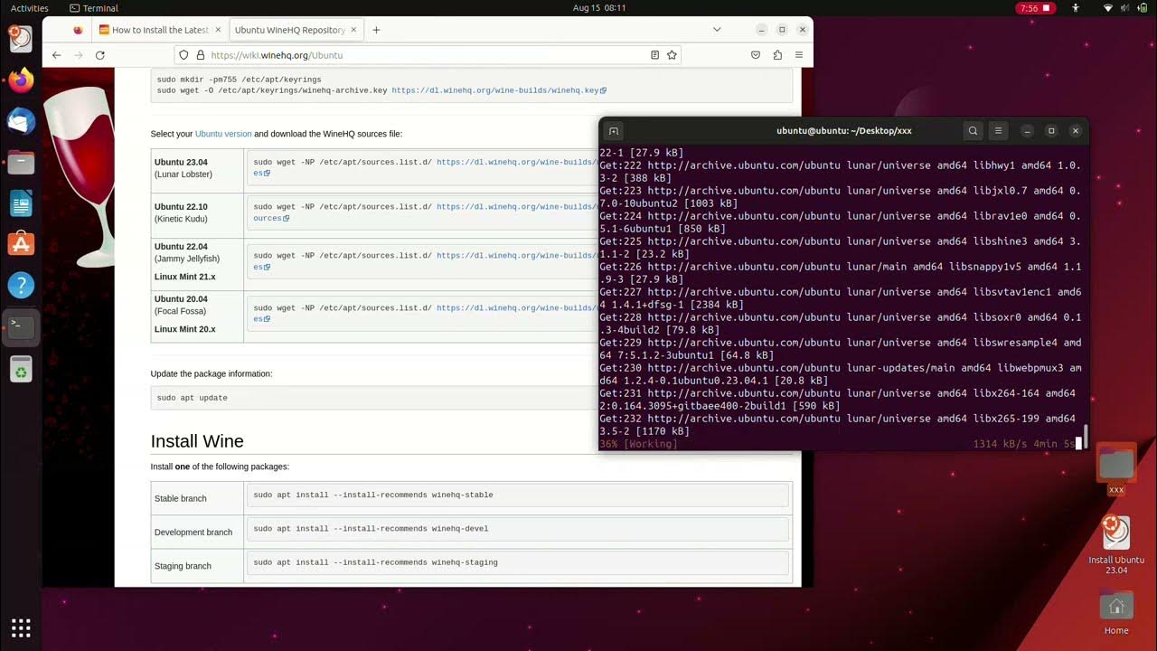Open the Ubuntu 22.10 wine-builds link
Screen dimensions: 1157x651
517,206
